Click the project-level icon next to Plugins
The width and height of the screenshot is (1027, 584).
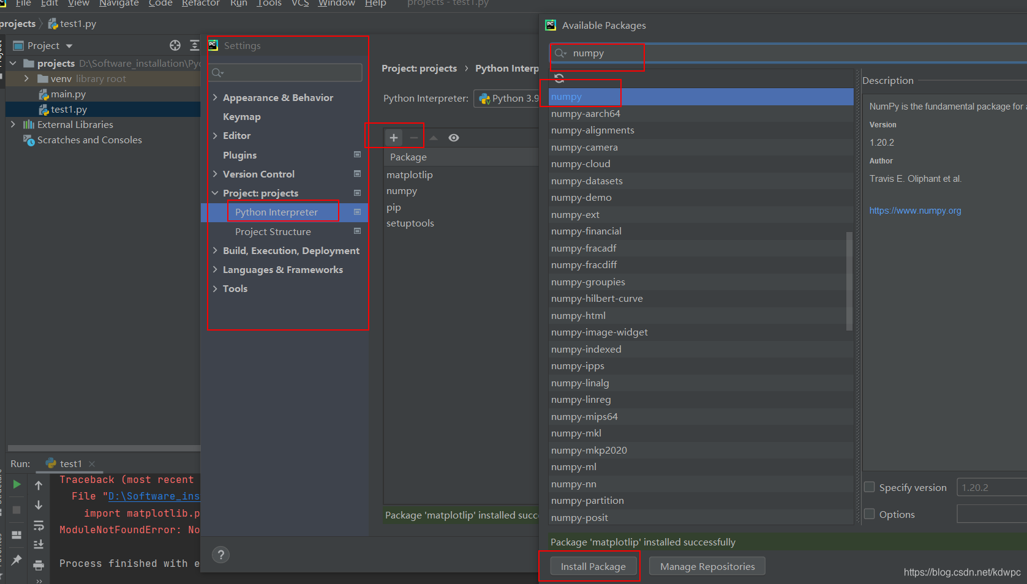pos(358,155)
